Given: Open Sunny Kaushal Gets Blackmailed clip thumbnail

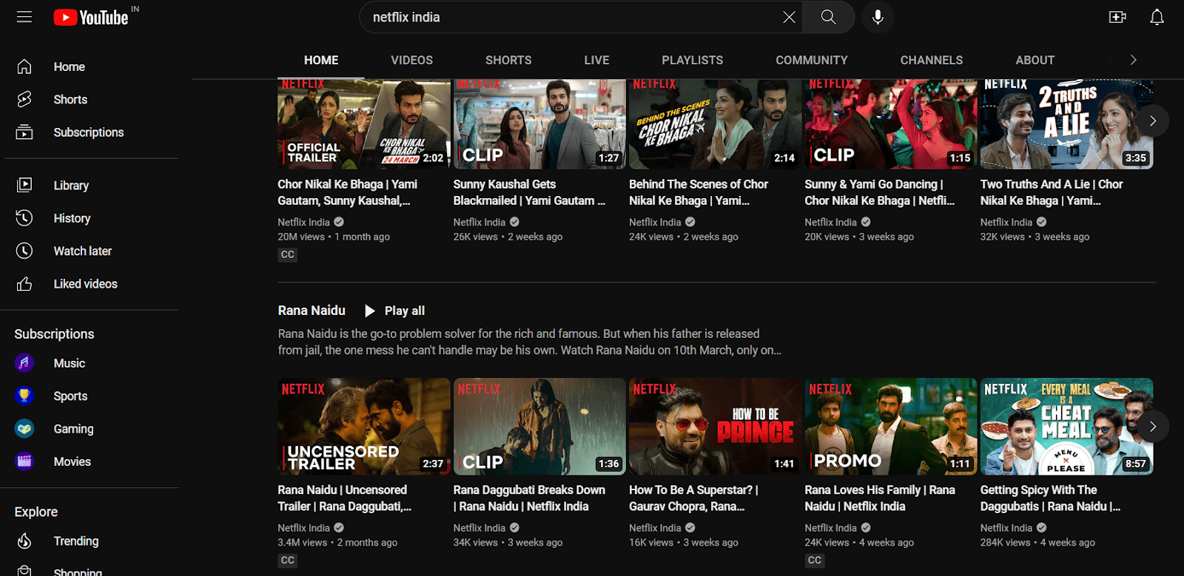Looking at the screenshot, I should point(539,124).
